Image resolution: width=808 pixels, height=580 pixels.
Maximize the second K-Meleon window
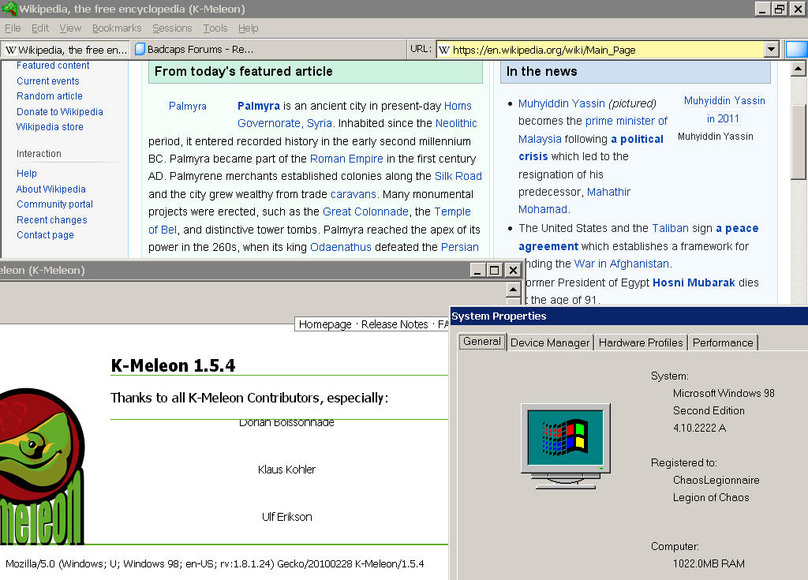click(x=494, y=270)
